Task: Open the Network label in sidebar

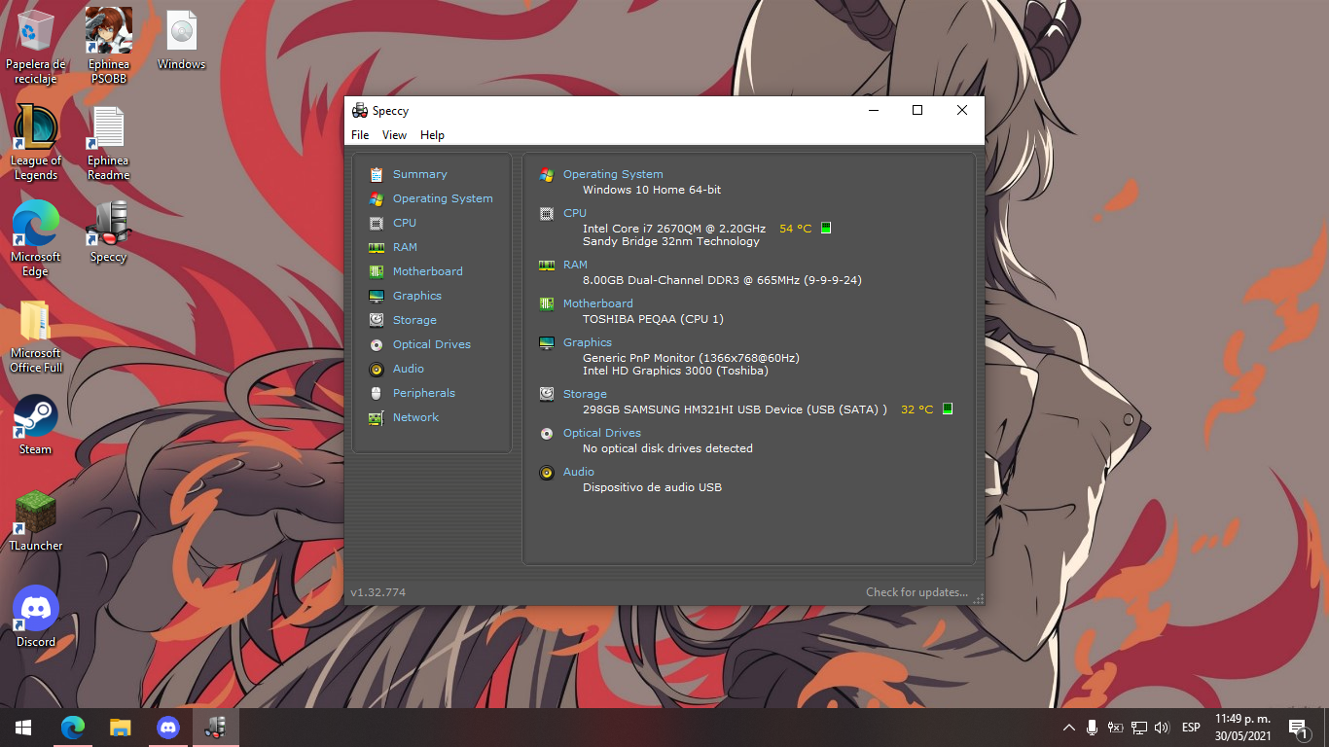Action: click(x=415, y=417)
